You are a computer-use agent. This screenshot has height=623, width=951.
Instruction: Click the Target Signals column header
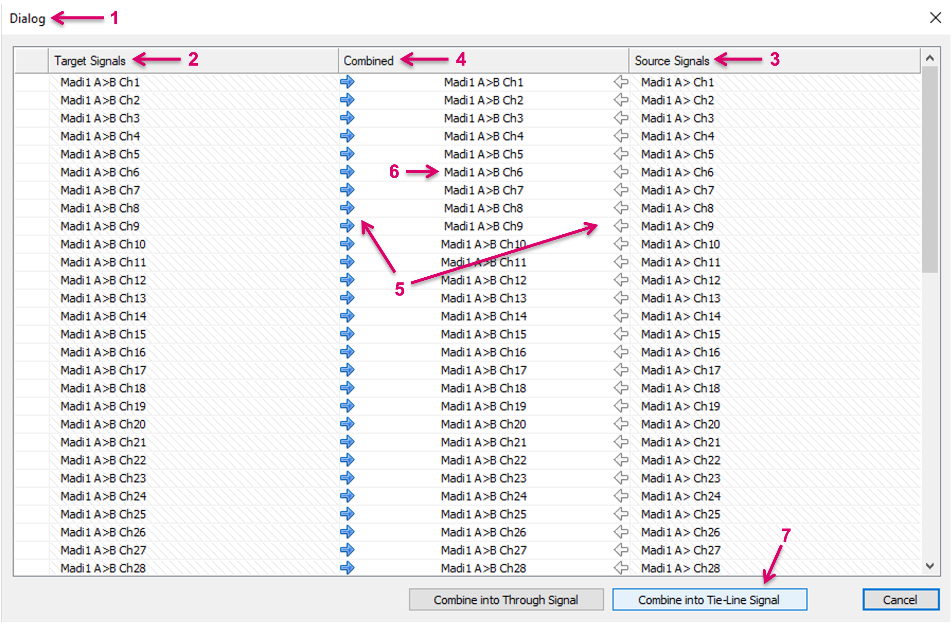point(90,61)
